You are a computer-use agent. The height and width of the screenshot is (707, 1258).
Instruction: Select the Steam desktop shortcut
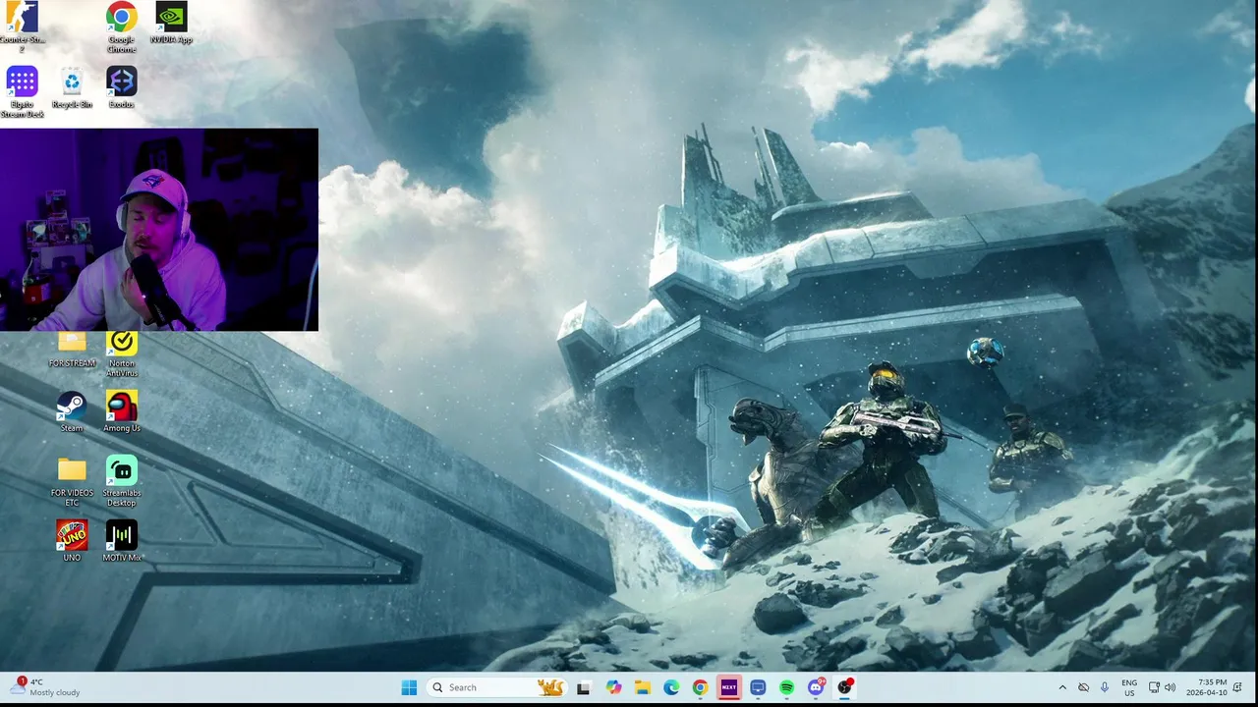pyautogui.click(x=72, y=411)
